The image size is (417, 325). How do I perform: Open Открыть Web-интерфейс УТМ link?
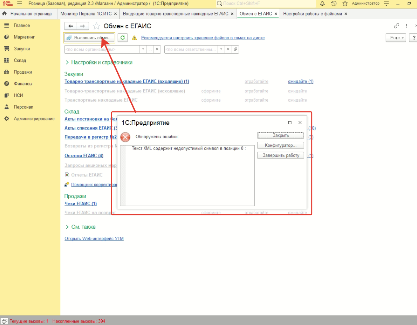[x=94, y=239]
